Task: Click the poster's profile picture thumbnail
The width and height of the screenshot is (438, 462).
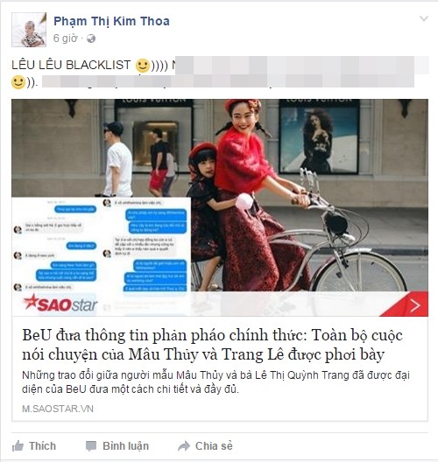Action: point(29,30)
